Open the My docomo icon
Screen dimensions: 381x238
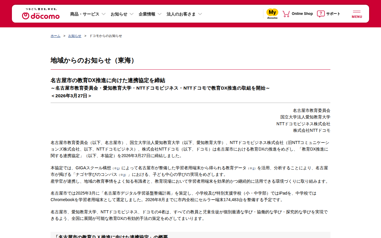272,14
